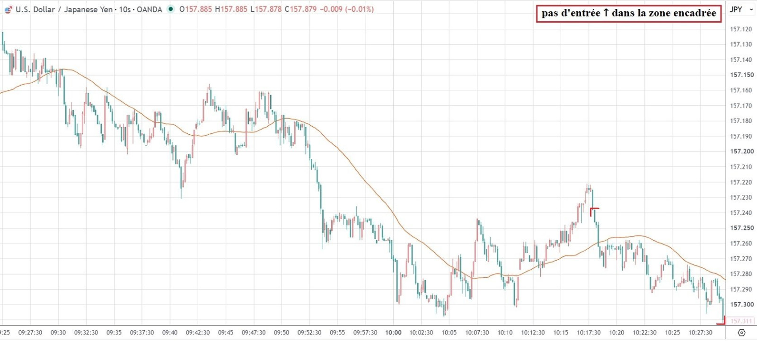
Task: Click the 157.311 current price label
Action: tap(741, 321)
